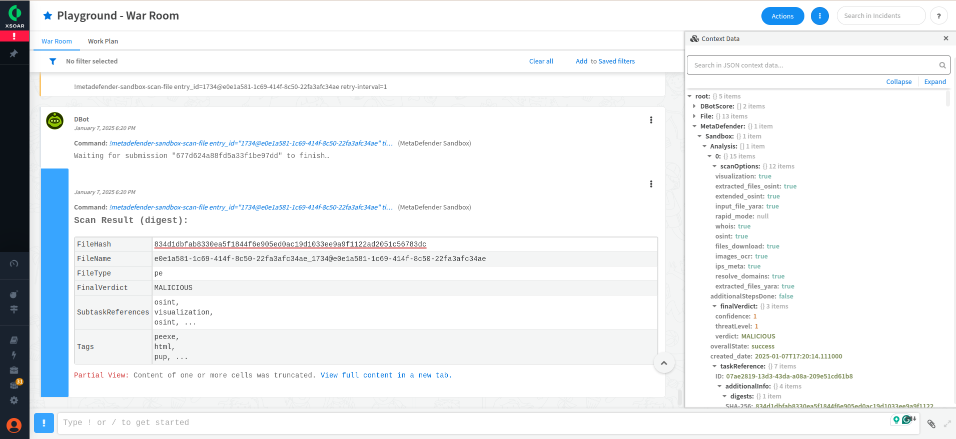The height and width of the screenshot is (439, 956).
Task: Open the blue vertical-dots menu beside Actions
Action: (x=819, y=16)
